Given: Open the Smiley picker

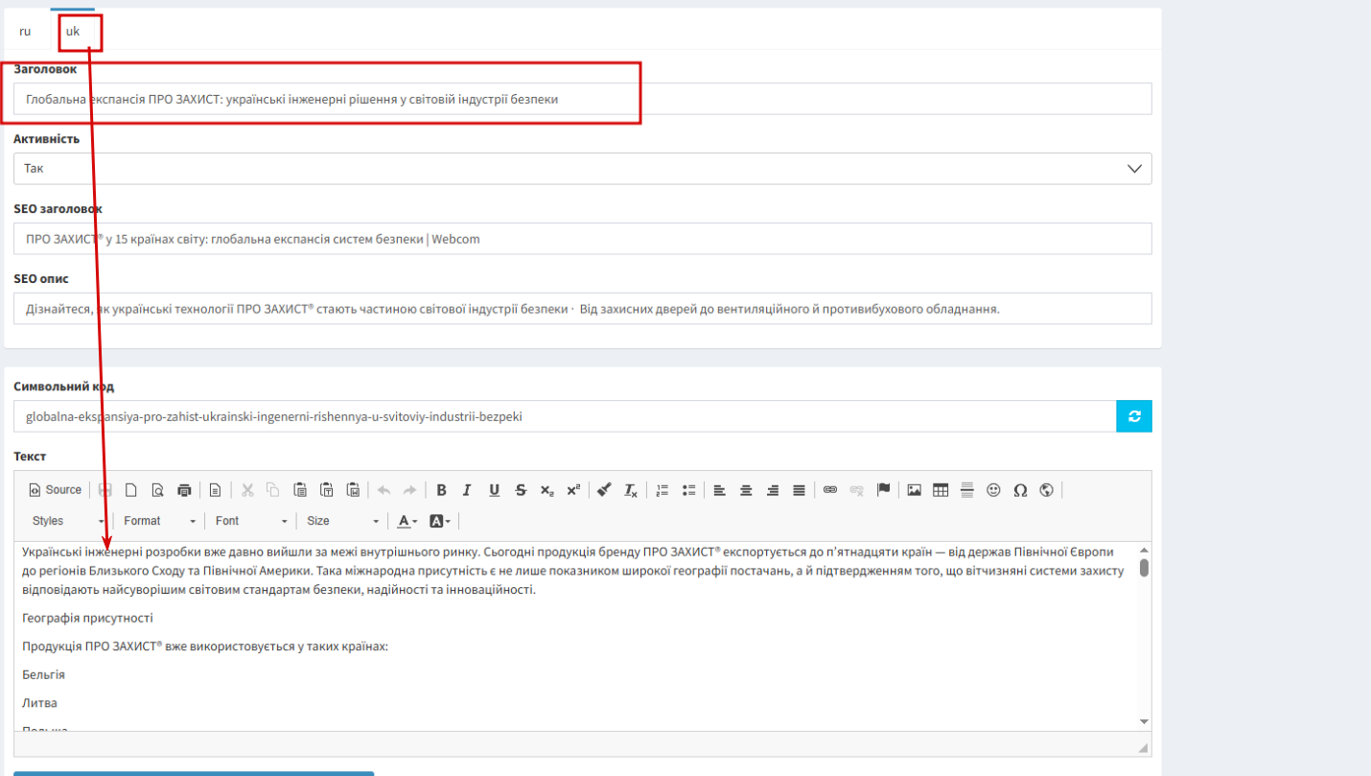Looking at the screenshot, I should tap(994, 490).
